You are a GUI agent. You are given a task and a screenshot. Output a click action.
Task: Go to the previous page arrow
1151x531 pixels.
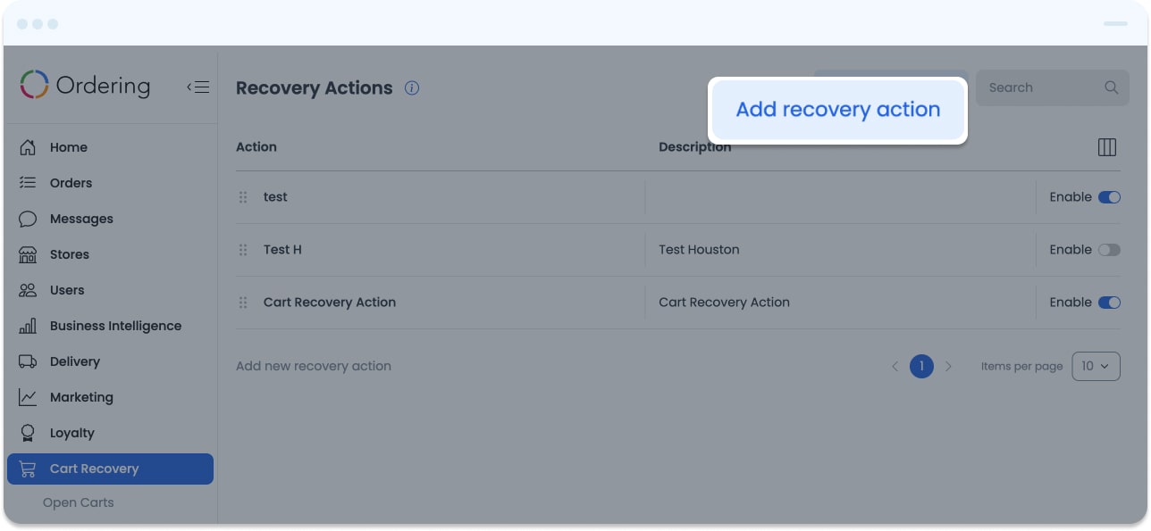pos(895,366)
